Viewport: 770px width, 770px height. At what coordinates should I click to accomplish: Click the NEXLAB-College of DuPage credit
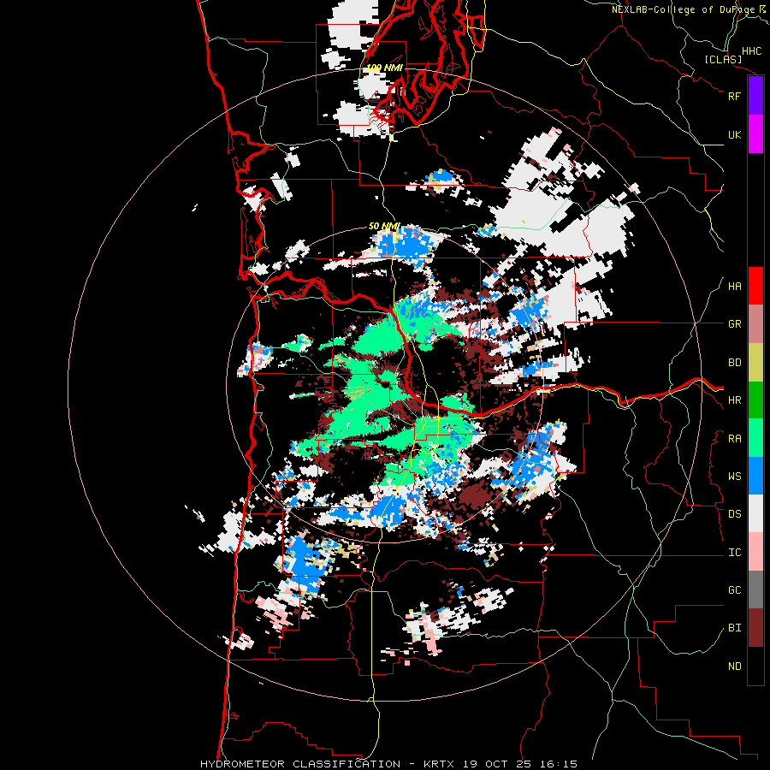(x=683, y=9)
